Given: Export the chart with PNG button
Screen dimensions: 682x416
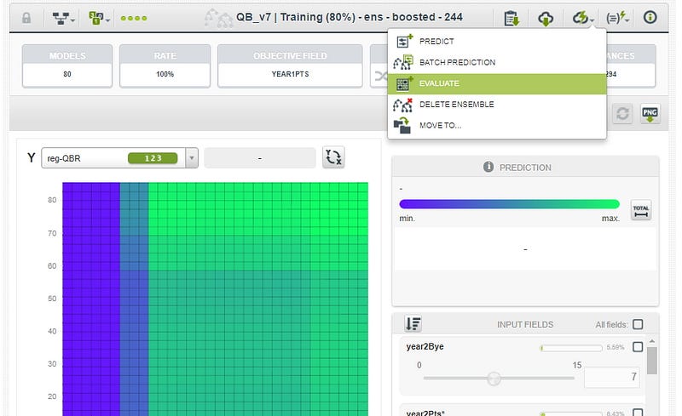Looking at the screenshot, I should 650,114.
